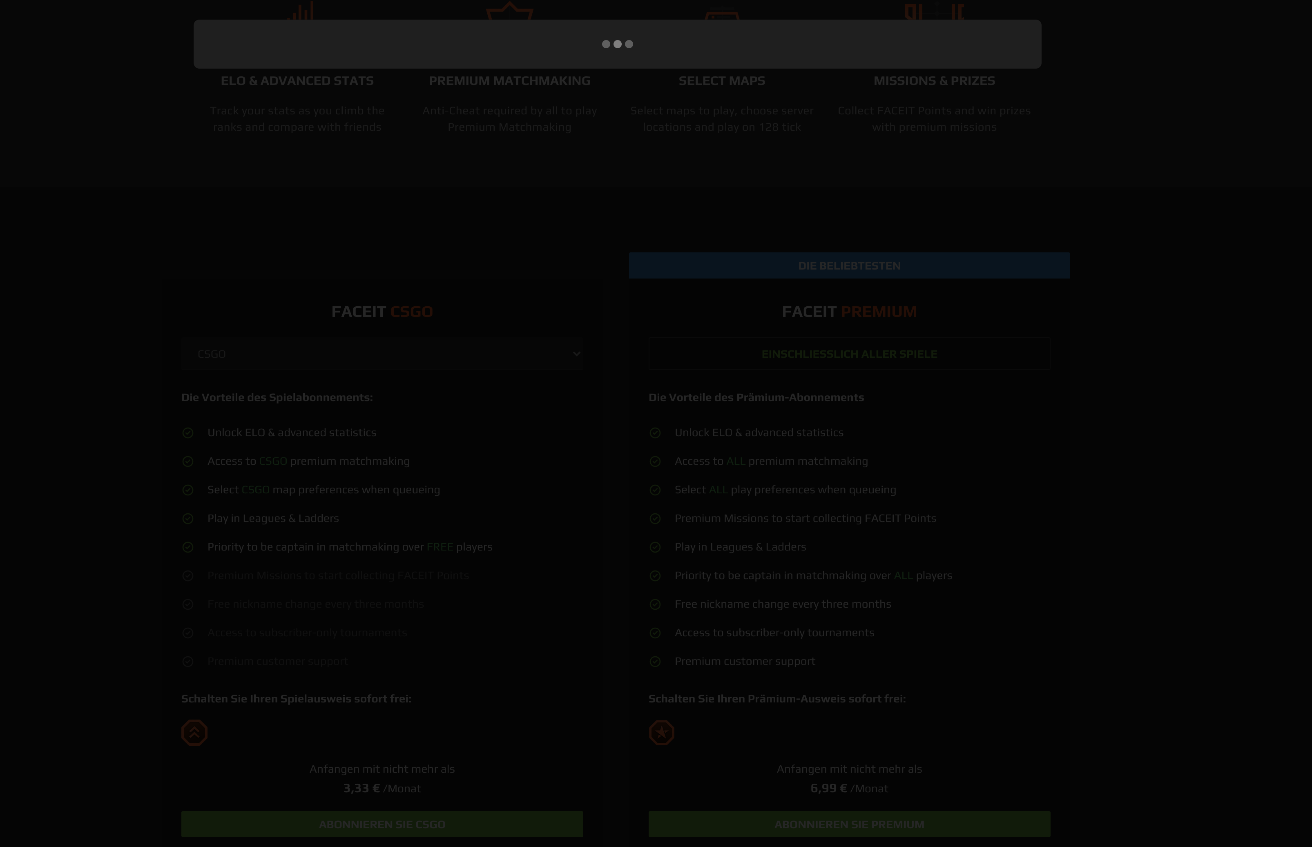1312x847 pixels.
Task: Click checkmark beside Unlock ELO in FACEIT CSGO card
Action: point(187,433)
